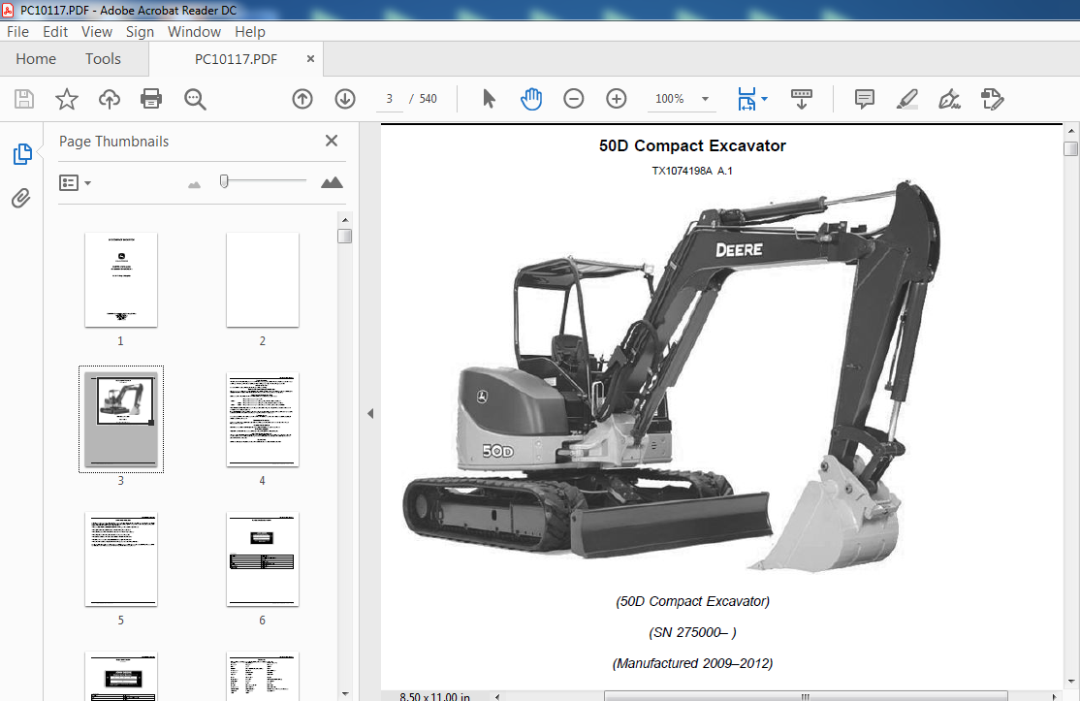Select page 6 thumbnail
The image size is (1080, 701).
[263, 559]
